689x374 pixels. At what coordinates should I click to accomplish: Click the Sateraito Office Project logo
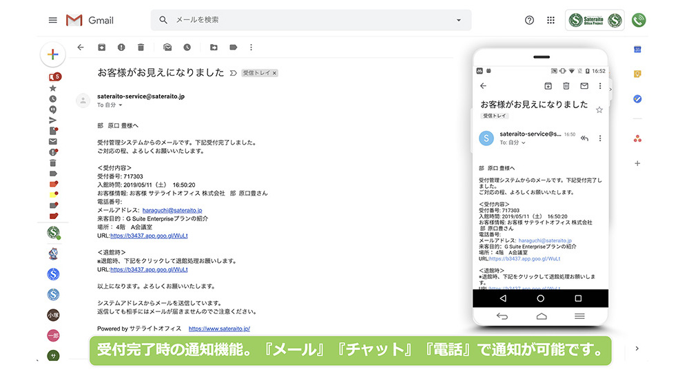click(595, 20)
